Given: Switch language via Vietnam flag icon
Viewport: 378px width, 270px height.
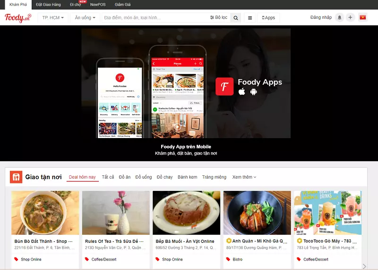Looking at the screenshot, I should click(x=363, y=17).
